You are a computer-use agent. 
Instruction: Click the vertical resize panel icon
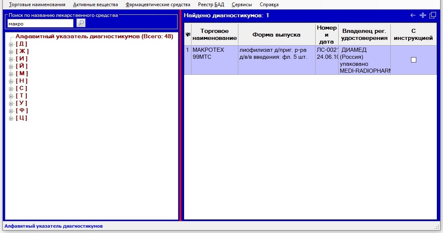point(422,15)
